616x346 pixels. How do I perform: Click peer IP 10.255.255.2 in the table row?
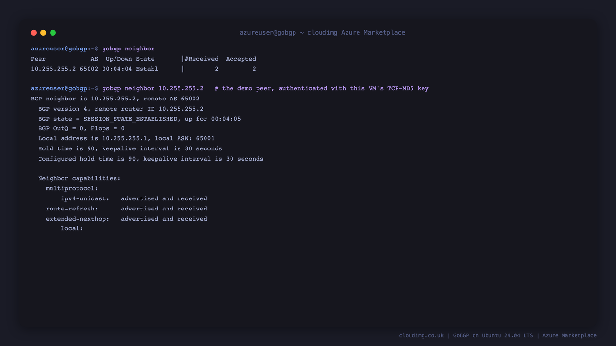pyautogui.click(x=53, y=69)
